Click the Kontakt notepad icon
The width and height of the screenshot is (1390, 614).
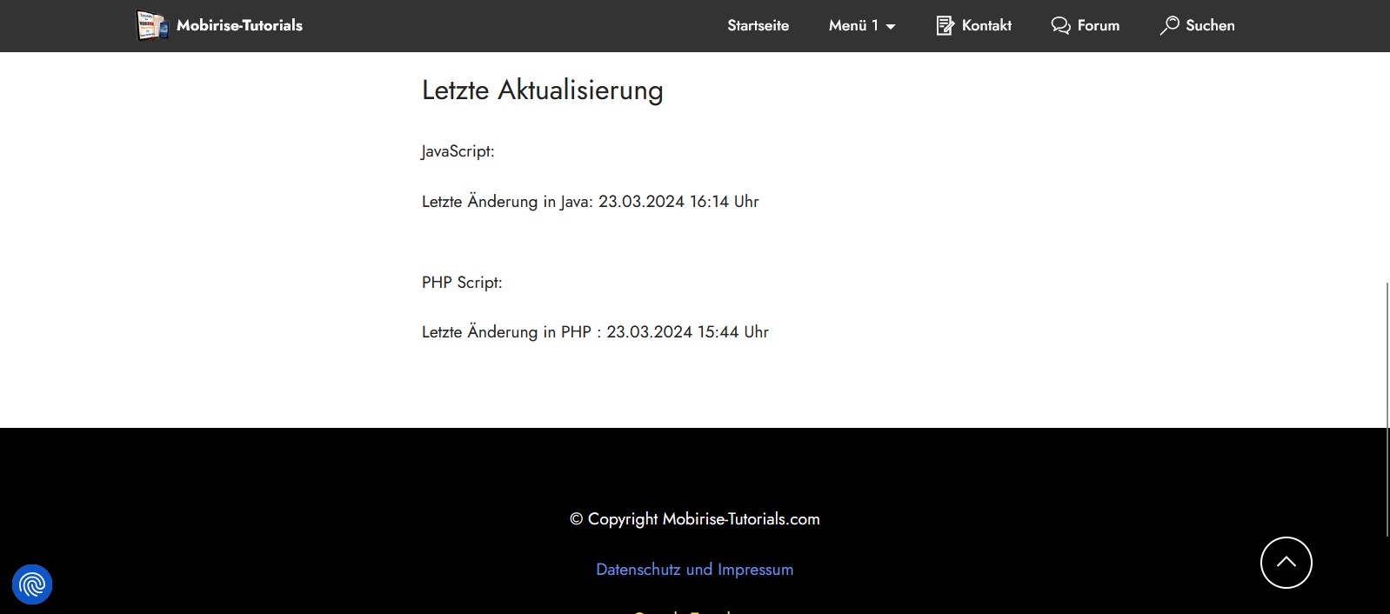click(x=945, y=25)
